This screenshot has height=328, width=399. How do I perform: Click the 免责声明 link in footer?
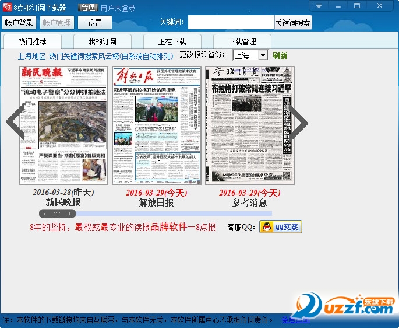[x=296, y=320]
